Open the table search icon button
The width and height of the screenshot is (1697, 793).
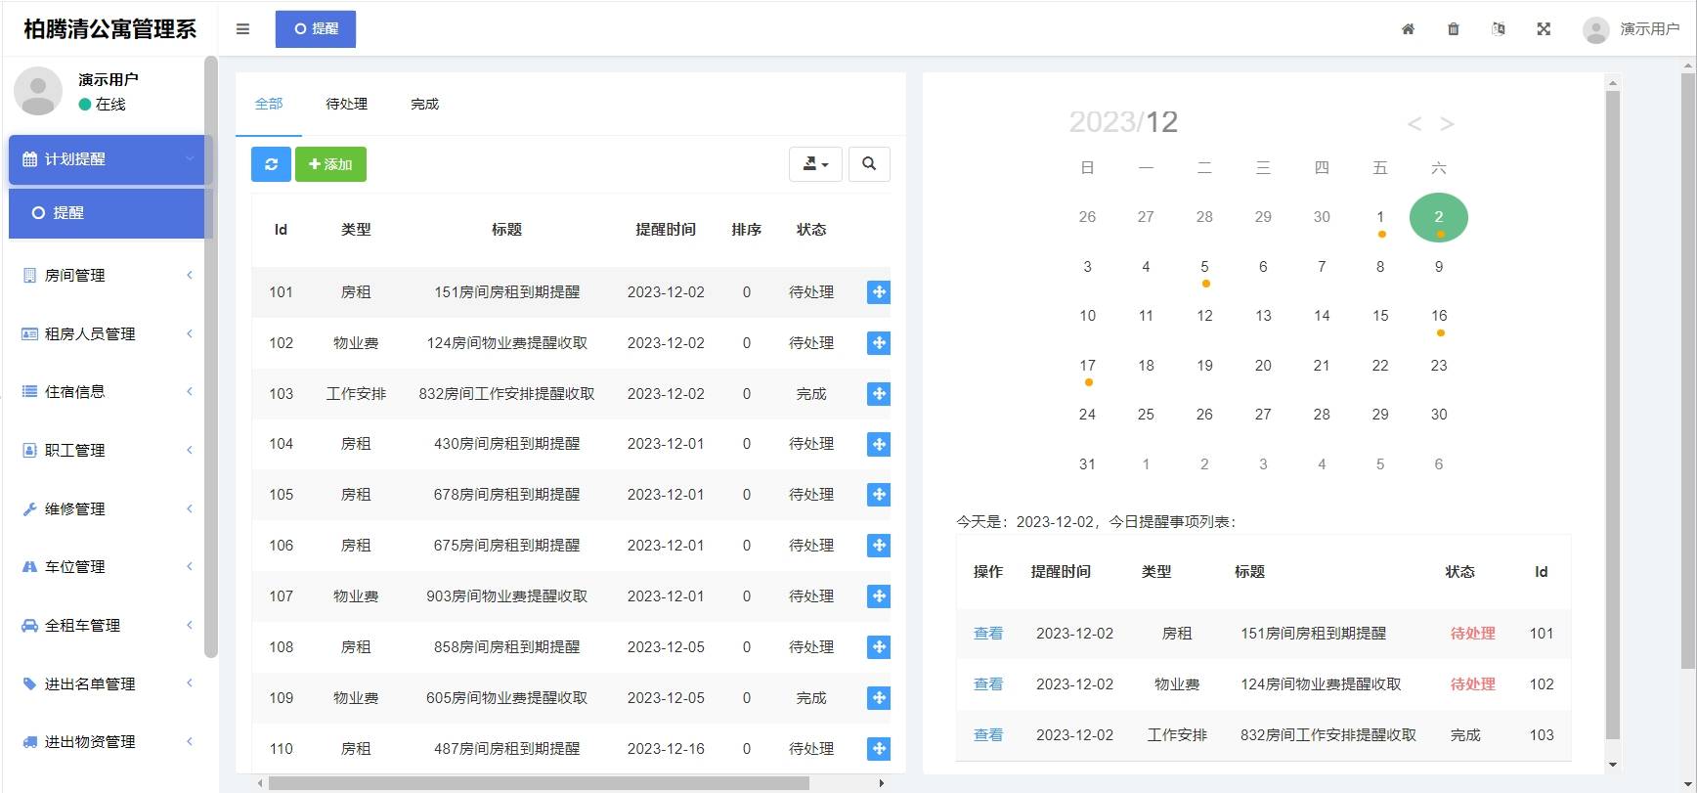click(869, 164)
